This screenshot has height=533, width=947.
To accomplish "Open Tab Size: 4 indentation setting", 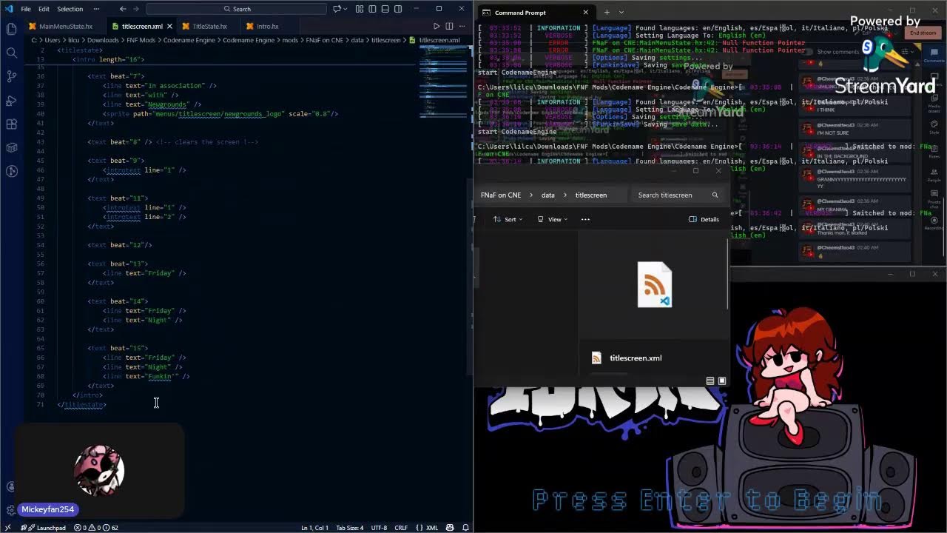I will click(350, 528).
